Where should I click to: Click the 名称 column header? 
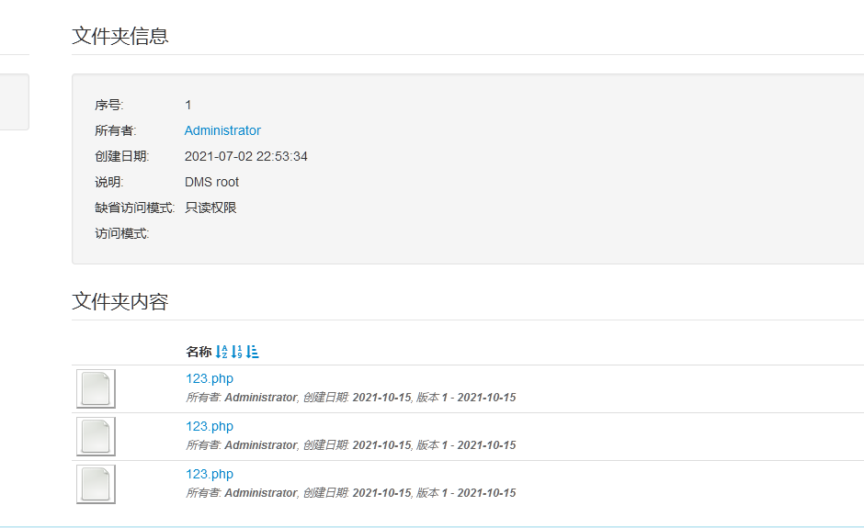tap(198, 352)
